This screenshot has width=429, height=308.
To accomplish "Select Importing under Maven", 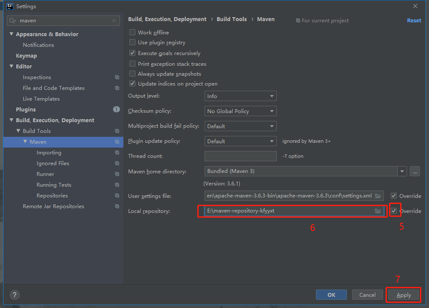I will [x=49, y=152].
